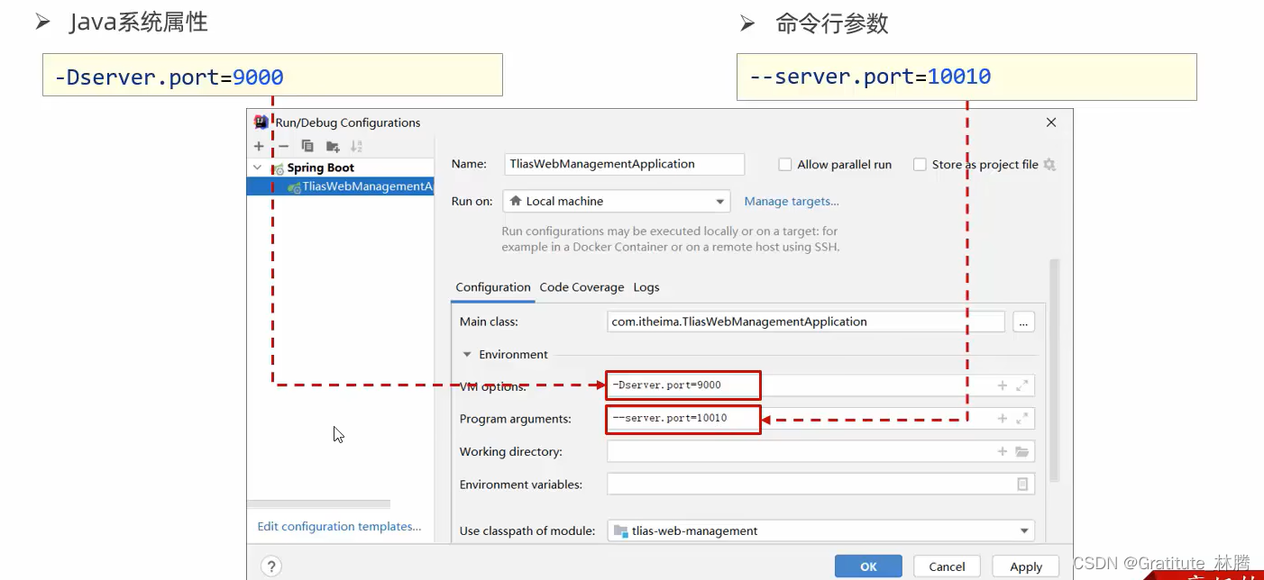Viewport: 1264px width, 580px height.
Task: Click the Remove configuration minus icon
Action: (282, 146)
